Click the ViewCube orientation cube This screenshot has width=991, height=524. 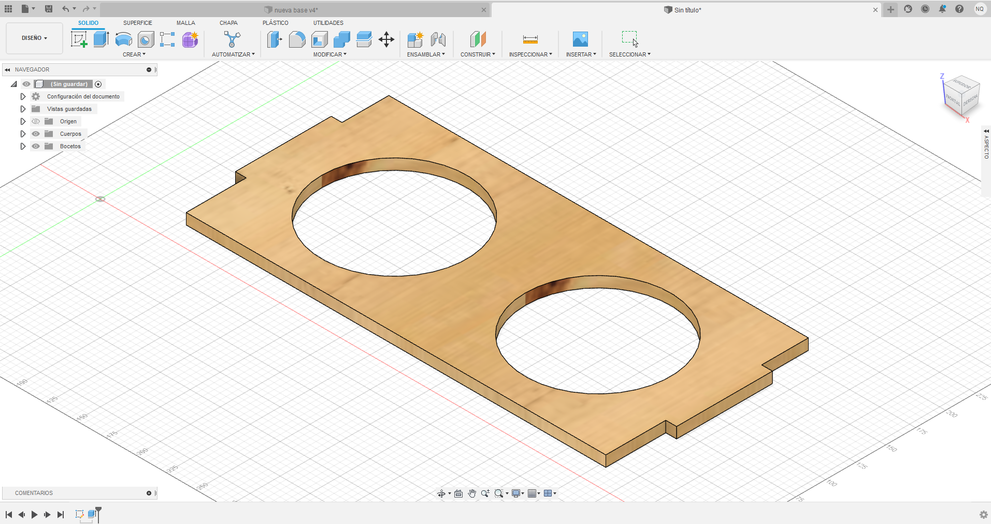click(962, 96)
